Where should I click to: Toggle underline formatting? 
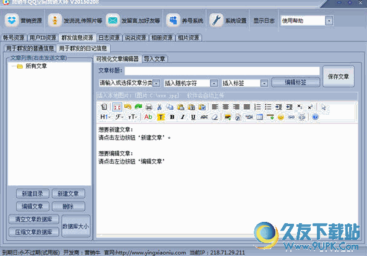click(193, 117)
